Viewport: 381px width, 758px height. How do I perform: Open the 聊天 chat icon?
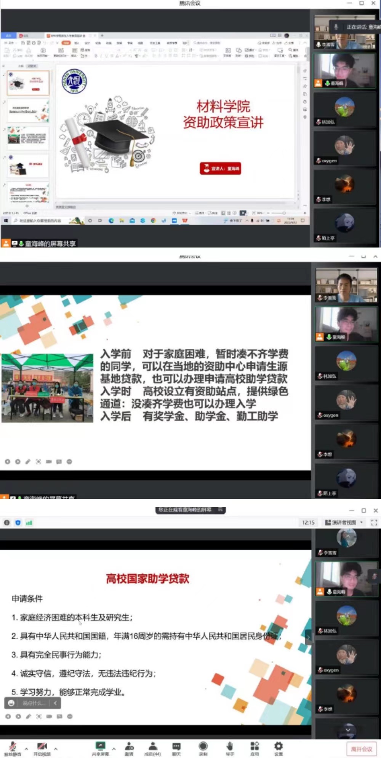176,747
